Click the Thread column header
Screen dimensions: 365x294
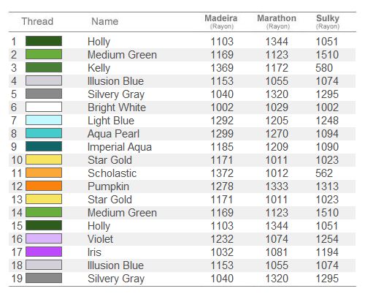point(37,21)
